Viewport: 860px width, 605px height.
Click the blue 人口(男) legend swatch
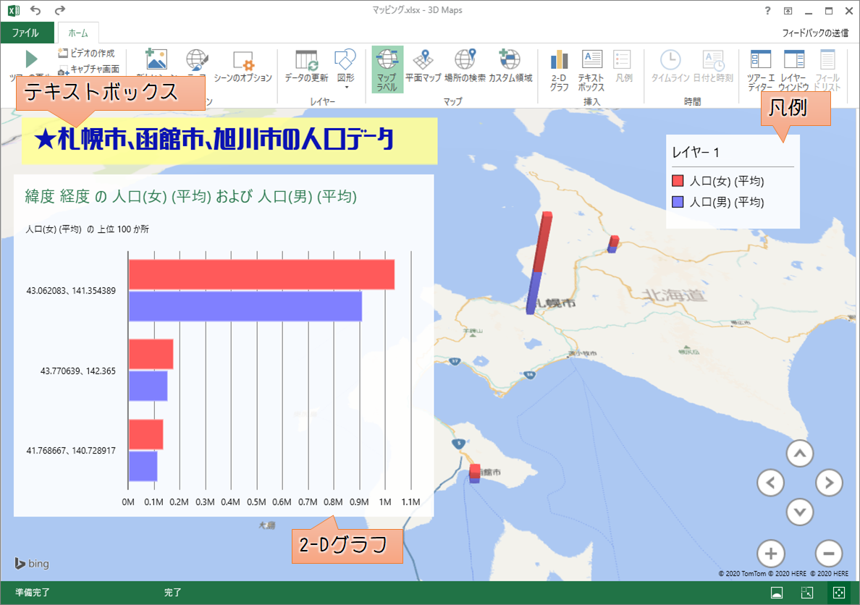click(678, 202)
